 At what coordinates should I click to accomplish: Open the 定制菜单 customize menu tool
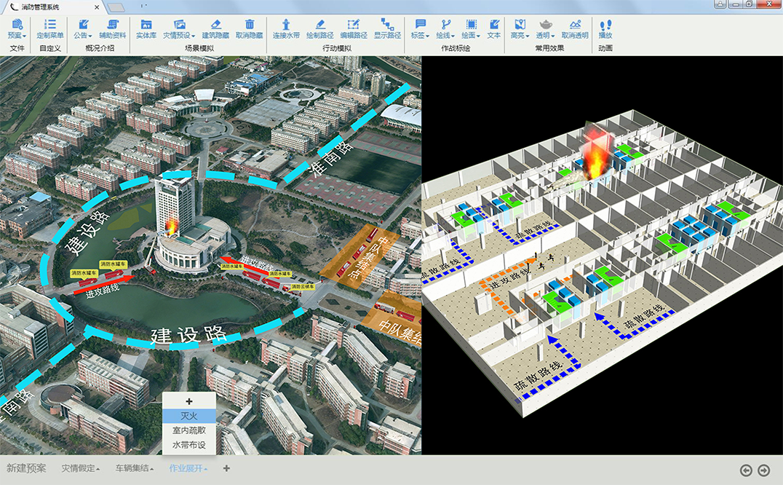click(49, 28)
